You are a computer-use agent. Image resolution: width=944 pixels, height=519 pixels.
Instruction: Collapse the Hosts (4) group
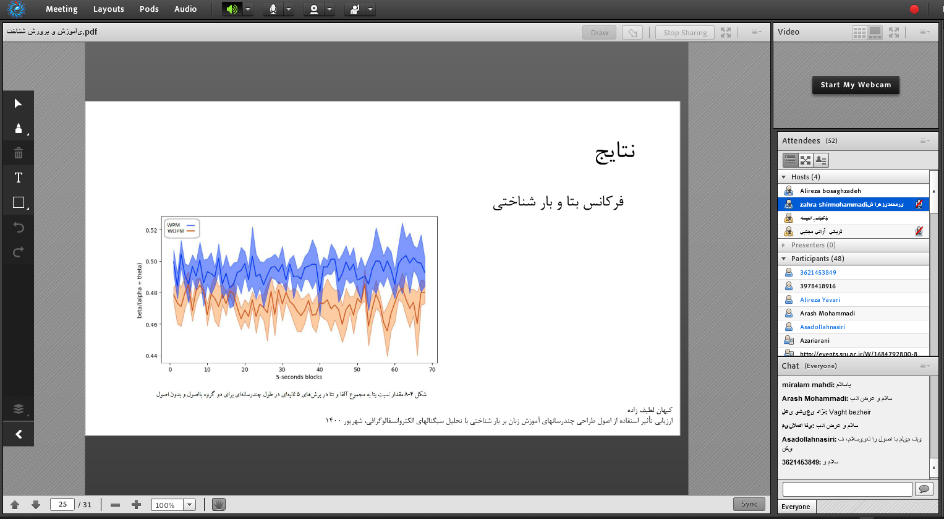(784, 177)
